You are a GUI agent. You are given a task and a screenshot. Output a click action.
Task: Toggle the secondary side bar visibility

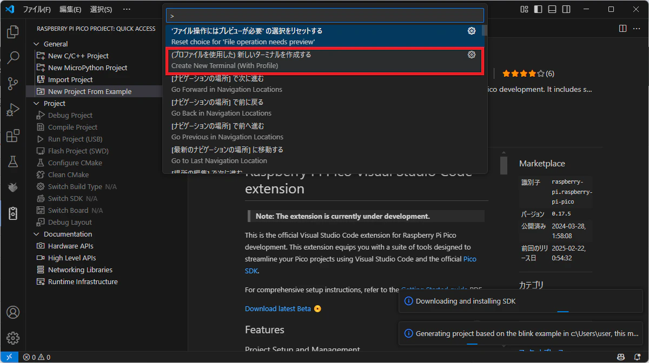click(x=566, y=9)
